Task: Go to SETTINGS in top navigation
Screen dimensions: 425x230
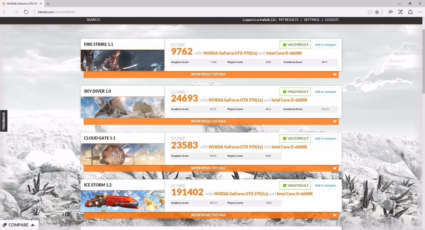Action: [311, 20]
